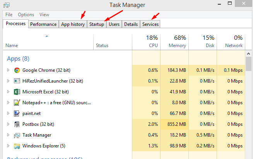Click the 41.9 MB memory value

(178, 92)
